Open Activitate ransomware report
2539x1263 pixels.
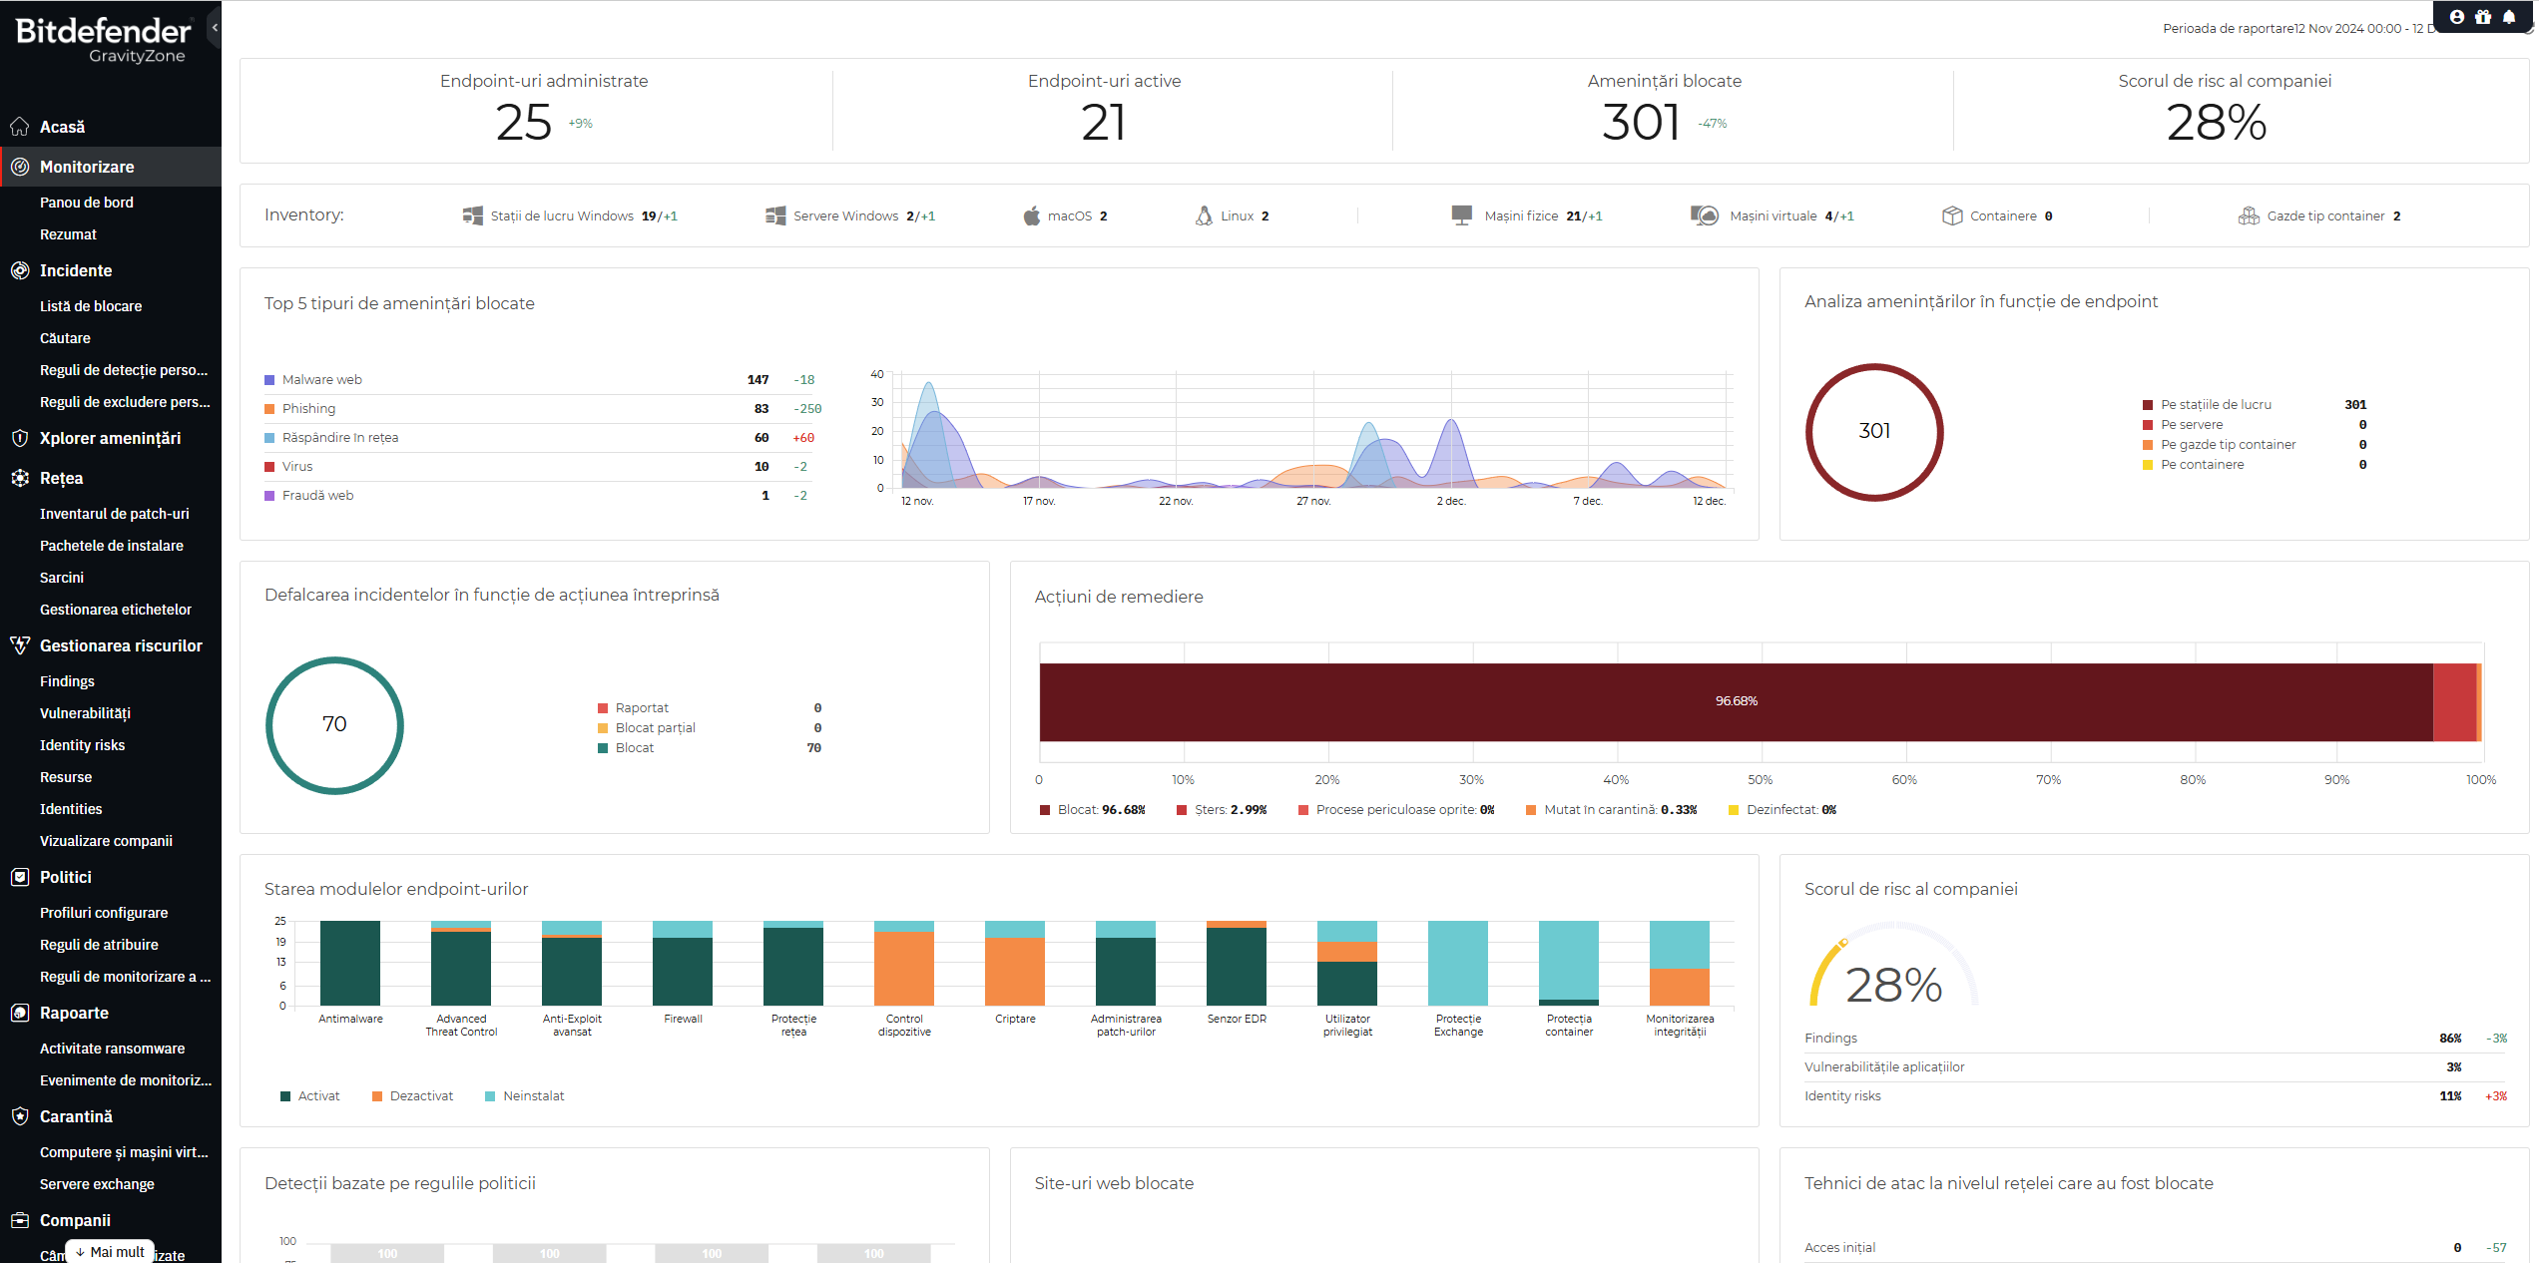coord(112,1049)
